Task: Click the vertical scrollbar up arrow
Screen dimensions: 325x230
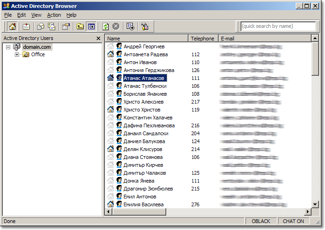Action: 315,39
